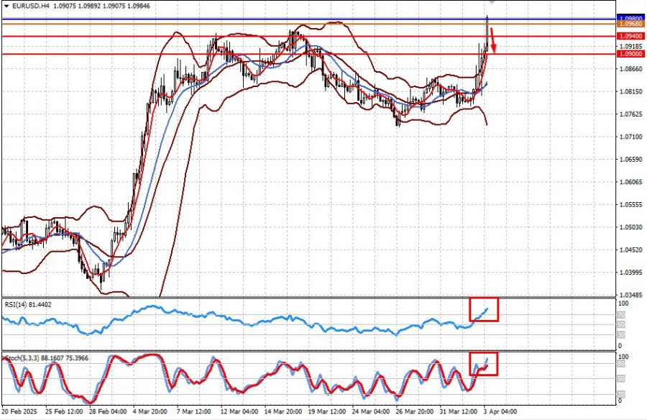Click the 1.07100 price axis value
The width and height of the screenshot is (647, 420).
[631, 136]
